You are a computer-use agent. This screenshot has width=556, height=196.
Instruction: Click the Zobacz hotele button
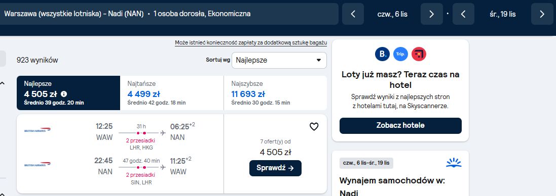click(400, 126)
